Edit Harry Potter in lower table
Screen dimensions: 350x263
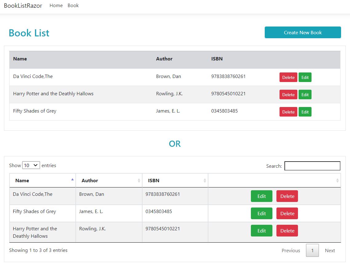tap(262, 231)
